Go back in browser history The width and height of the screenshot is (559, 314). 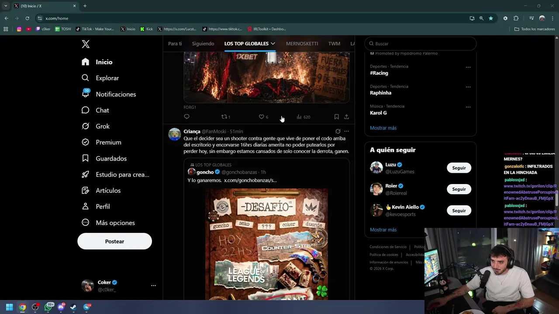click(x=6, y=18)
